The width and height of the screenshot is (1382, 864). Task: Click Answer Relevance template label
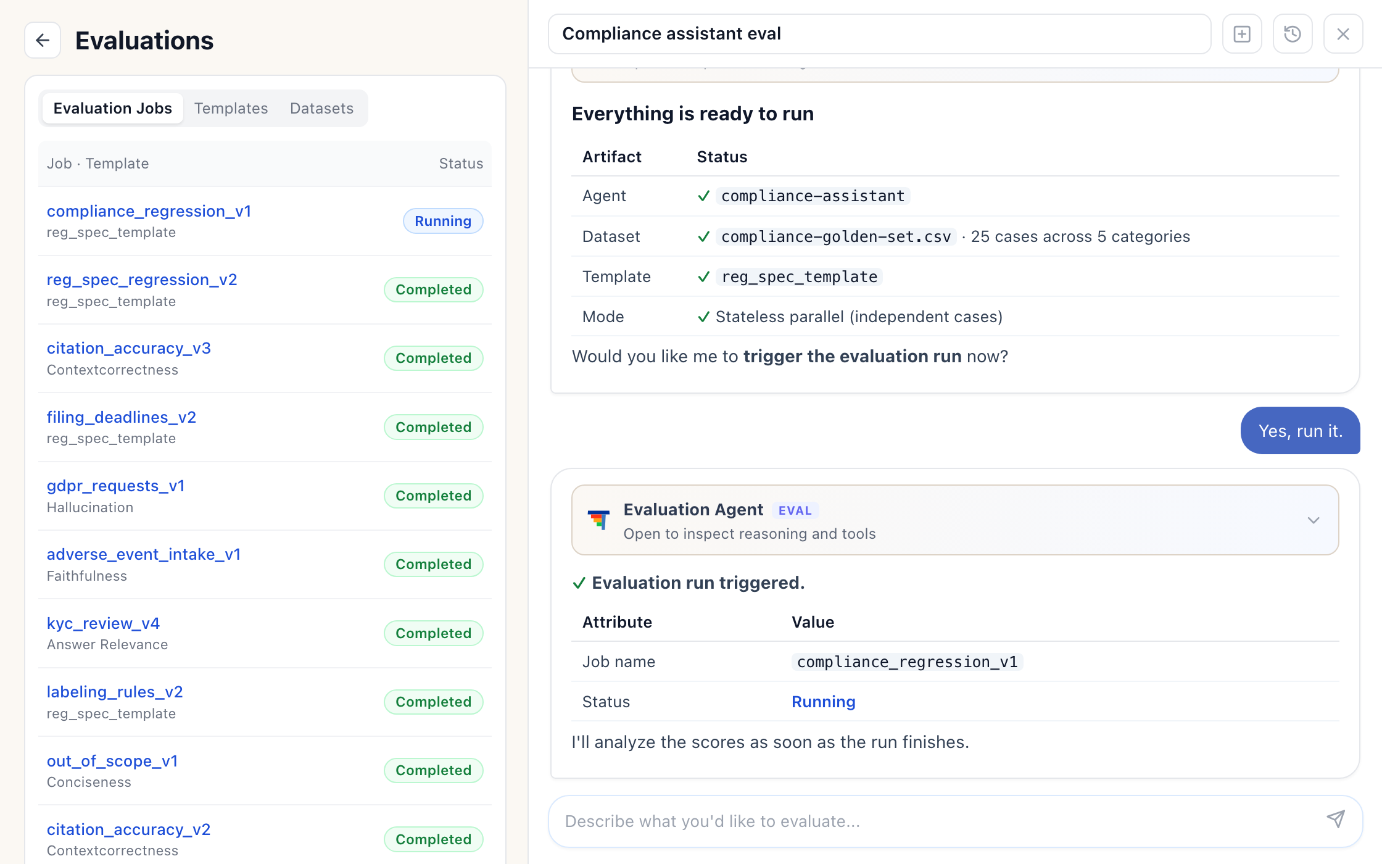pos(107,644)
